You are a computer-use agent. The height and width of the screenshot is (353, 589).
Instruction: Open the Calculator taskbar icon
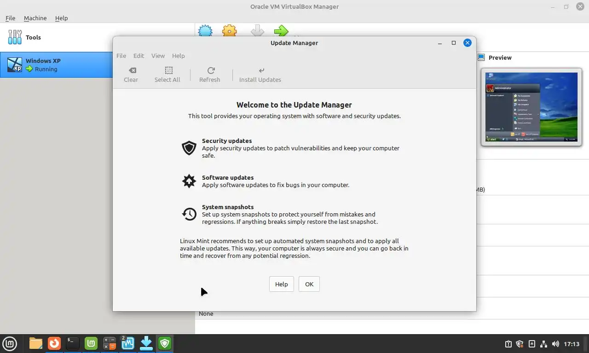click(x=110, y=343)
